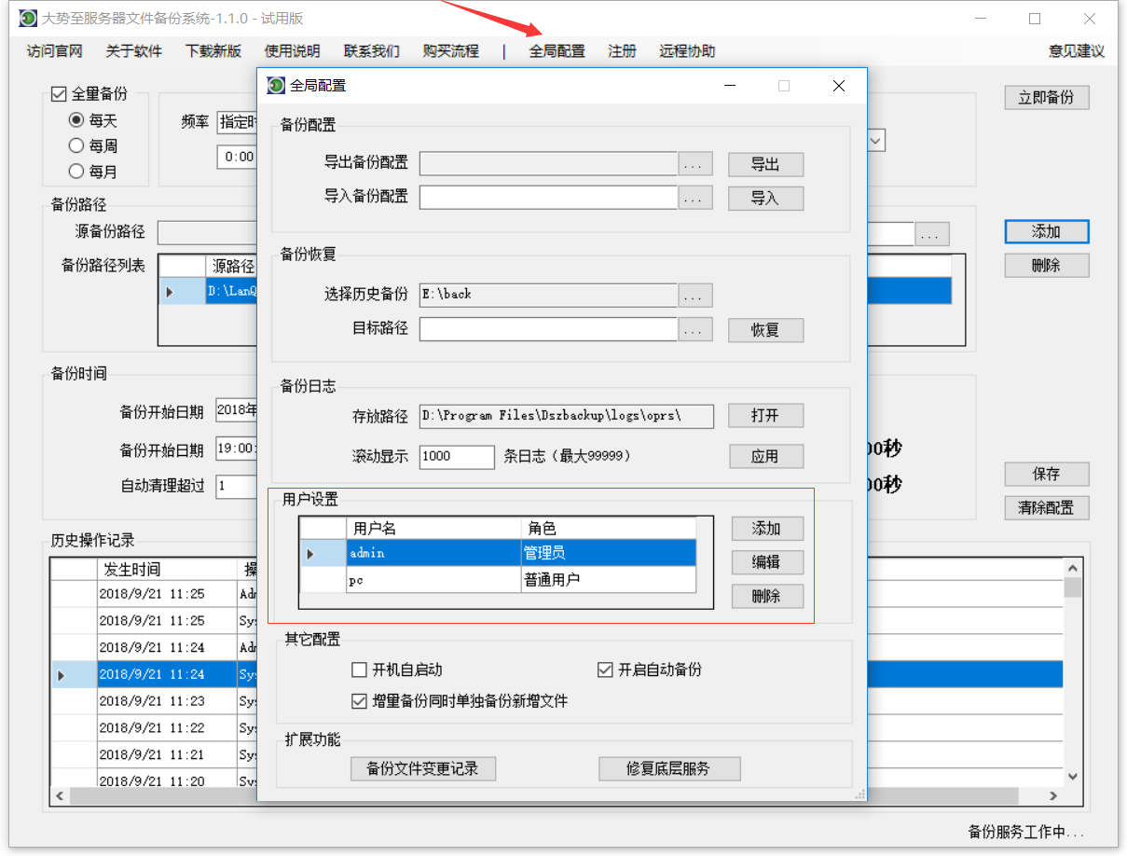The height and width of the screenshot is (856, 1127).
Task: Open 使用说明 menu item
Action: [x=292, y=51]
